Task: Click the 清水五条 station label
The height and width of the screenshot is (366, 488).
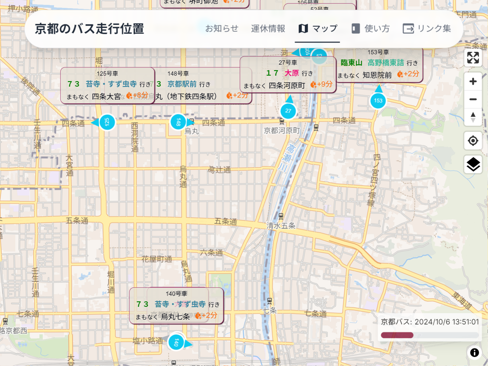Action: [x=281, y=226]
